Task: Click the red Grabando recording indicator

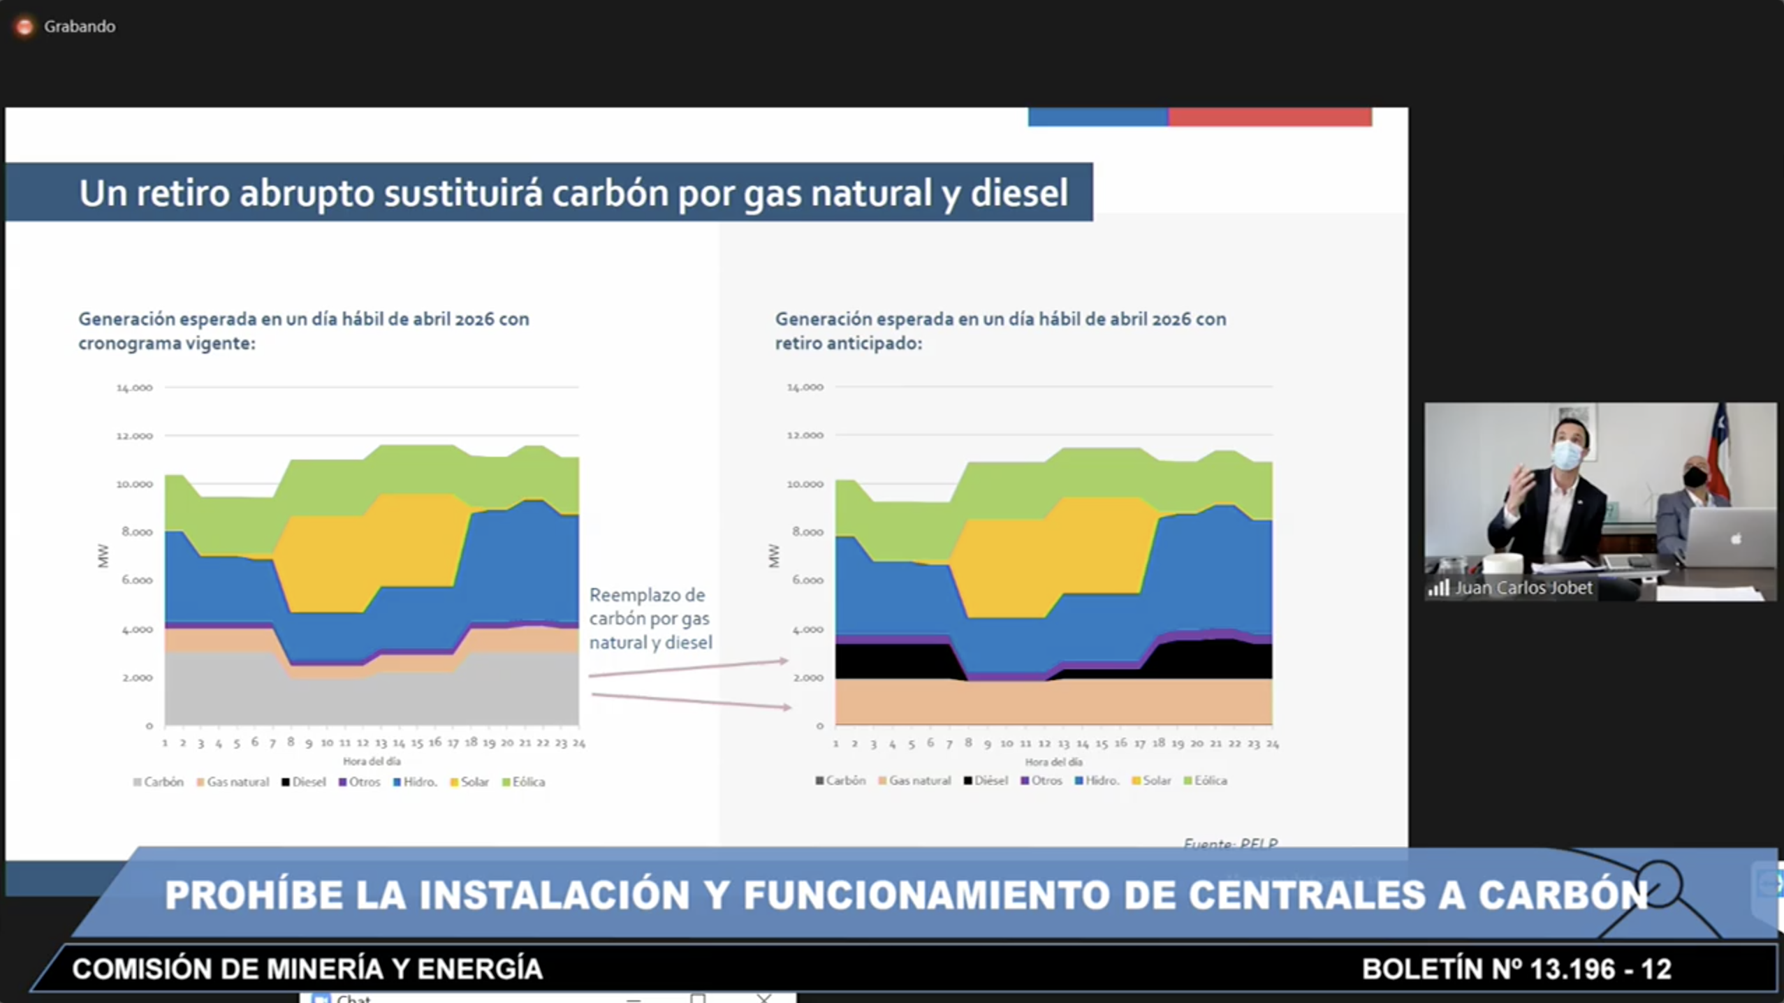Action: click(24, 27)
